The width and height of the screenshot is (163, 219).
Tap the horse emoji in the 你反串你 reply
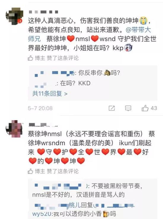pos(107,73)
